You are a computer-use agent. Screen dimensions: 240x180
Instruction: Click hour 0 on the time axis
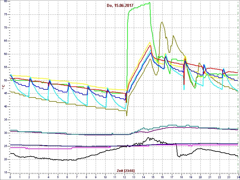point(10,177)
